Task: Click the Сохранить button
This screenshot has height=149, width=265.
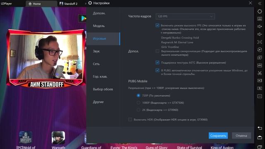Action: coord(218,135)
